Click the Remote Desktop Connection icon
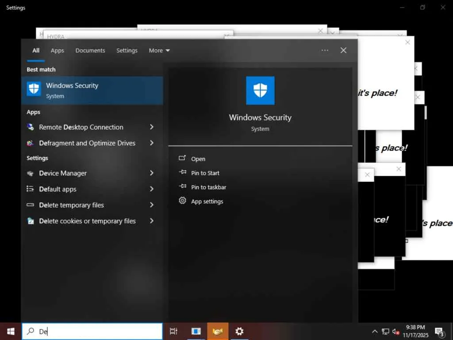The image size is (453, 340). pos(31,127)
